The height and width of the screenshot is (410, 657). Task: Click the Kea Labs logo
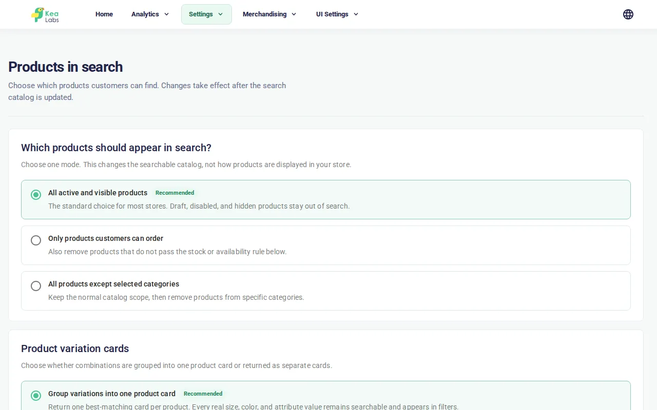point(45,14)
